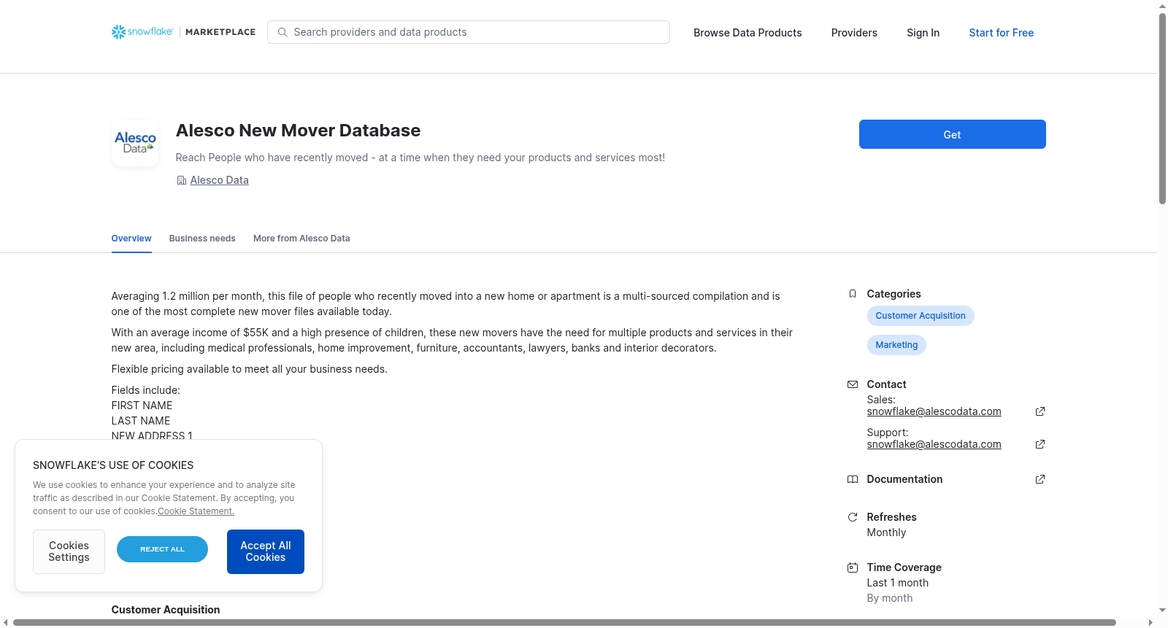The image size is (1168, 628).
Task: Click the Snowflake logo
Action: 142,32
